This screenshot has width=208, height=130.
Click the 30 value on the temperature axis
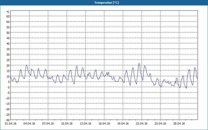(x=8, y=55)
